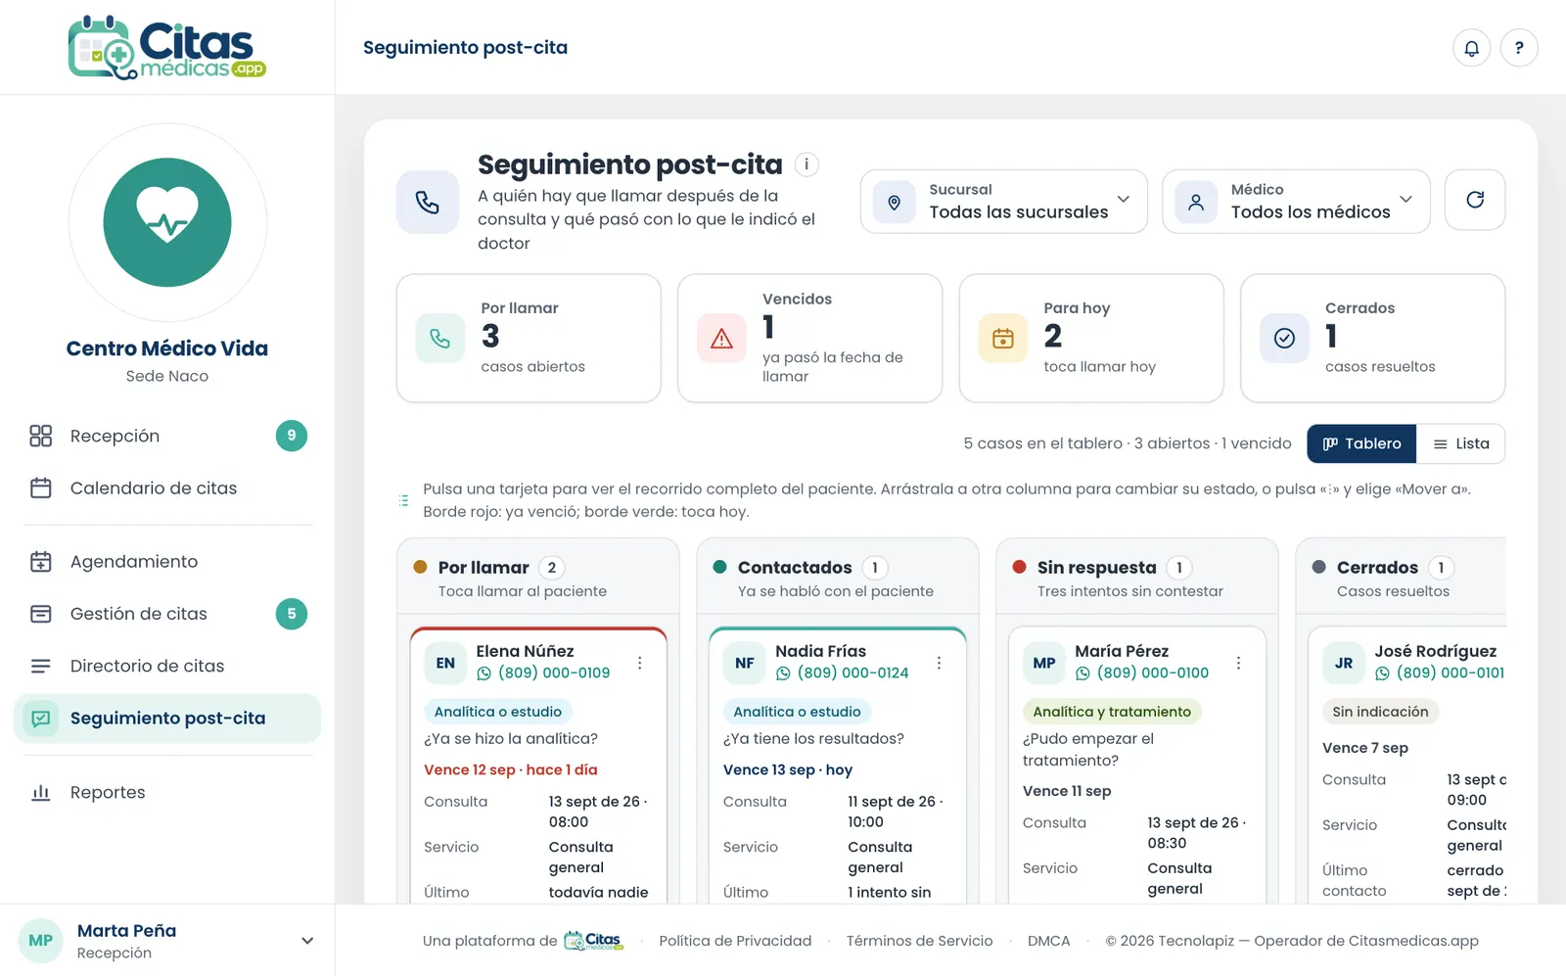The height and width of the screenshot is (976, 1566).
Task: Open Gestión de citas
Action: (x=167, y=614)
